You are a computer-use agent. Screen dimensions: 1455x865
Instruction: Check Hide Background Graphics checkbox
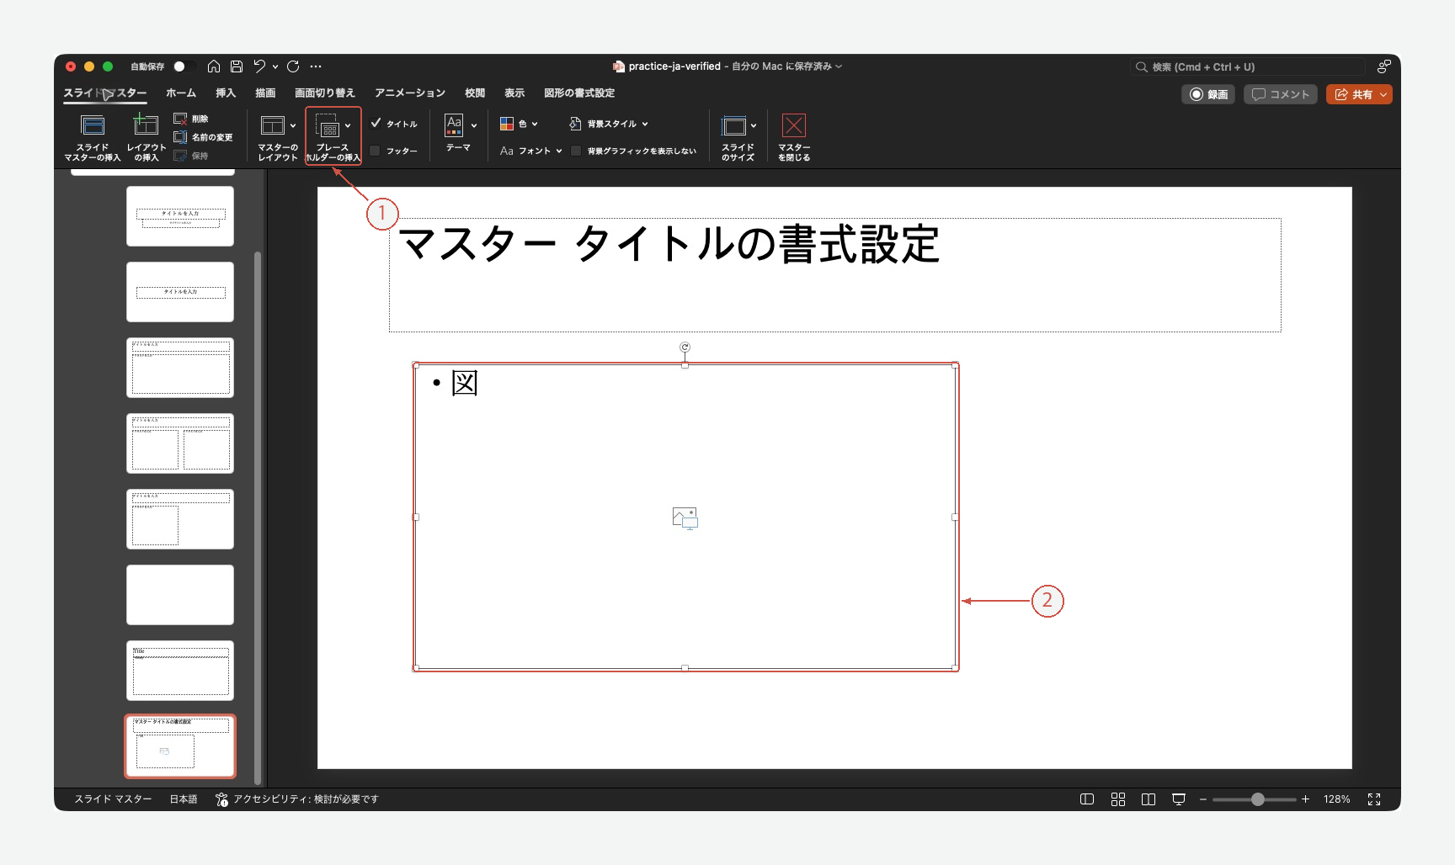576,151
